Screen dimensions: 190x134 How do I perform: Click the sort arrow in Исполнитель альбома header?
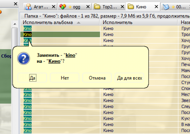pyautogui.click(x=79, y=23)
